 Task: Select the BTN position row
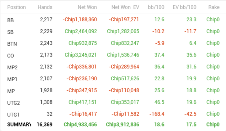click(11, 44)
